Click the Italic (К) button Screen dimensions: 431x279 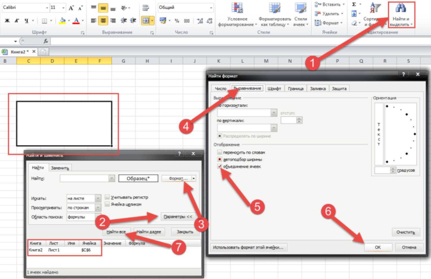(17, 21)
